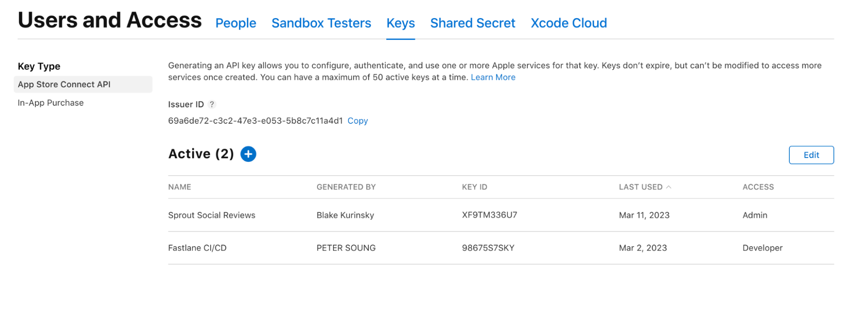The image size is (859, 326).
Task: Switch to the Keys tab
Action: [x=400, y=23]
